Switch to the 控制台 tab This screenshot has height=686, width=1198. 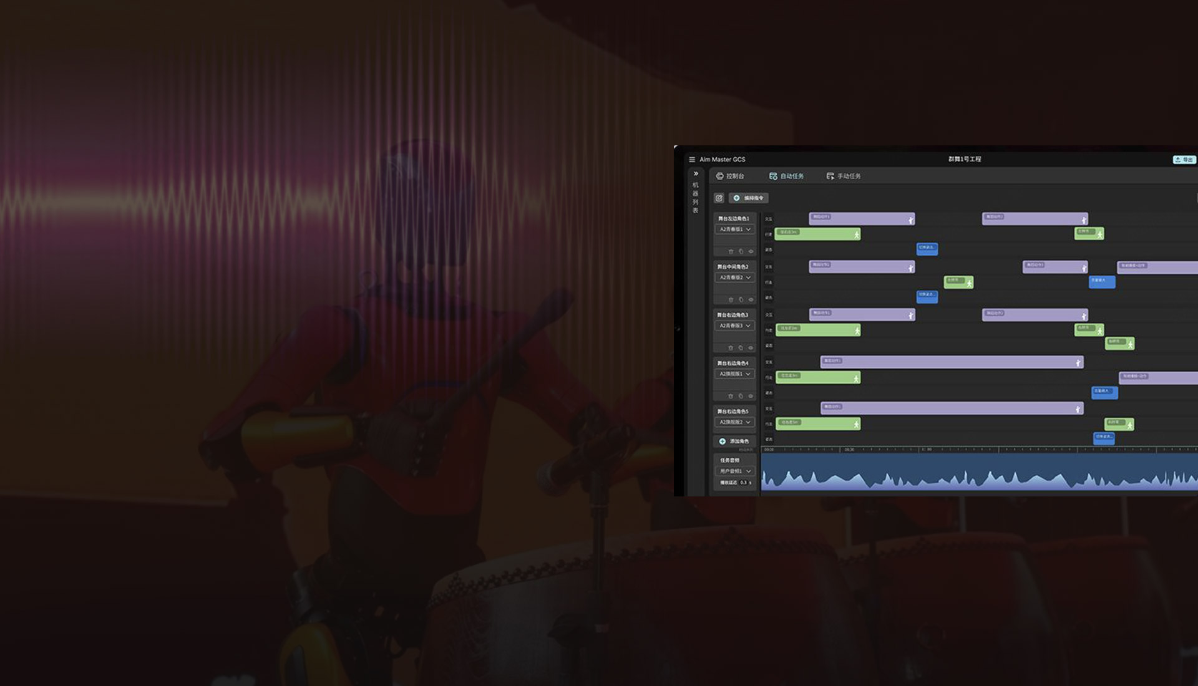coord(730,176)
